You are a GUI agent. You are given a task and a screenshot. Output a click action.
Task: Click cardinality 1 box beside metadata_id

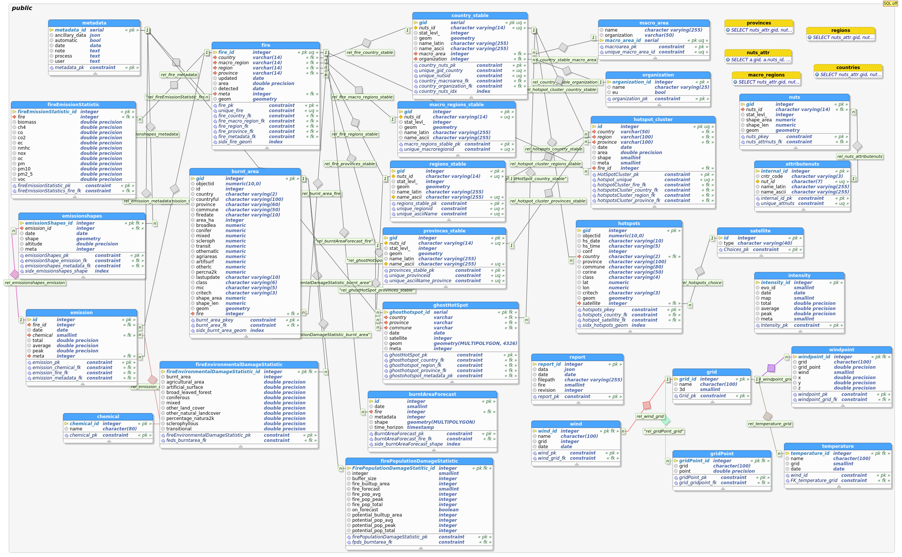click(x=147, y=30)
